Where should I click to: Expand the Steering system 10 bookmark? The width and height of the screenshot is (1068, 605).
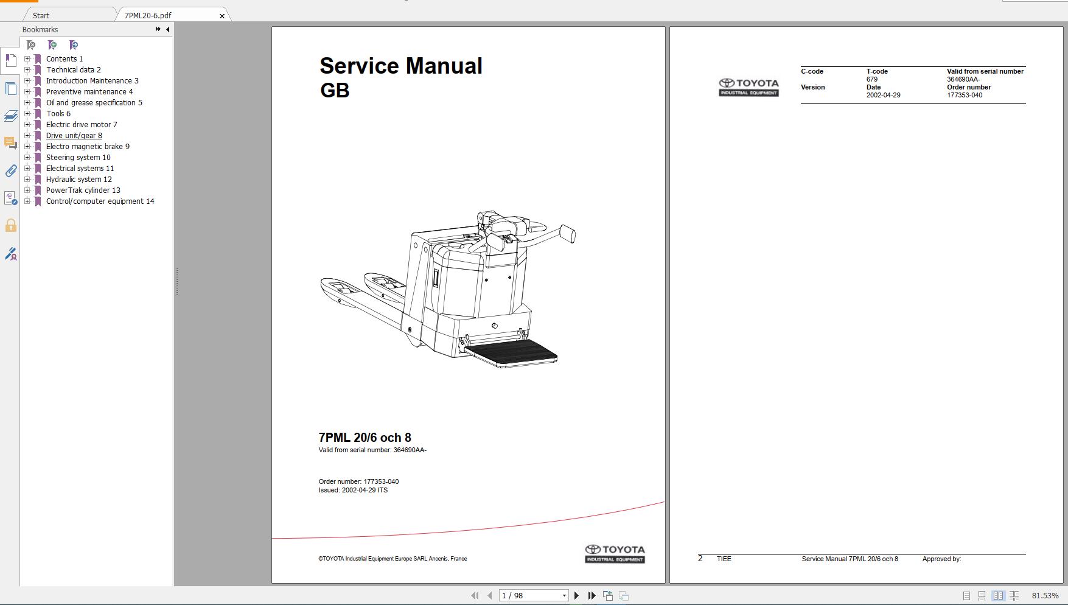[27, 158]
